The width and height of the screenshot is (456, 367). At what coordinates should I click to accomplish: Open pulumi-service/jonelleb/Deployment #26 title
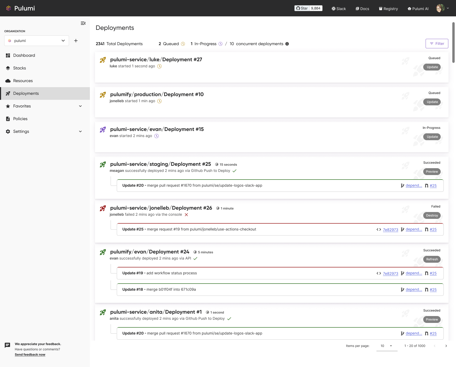coord(161,208)
